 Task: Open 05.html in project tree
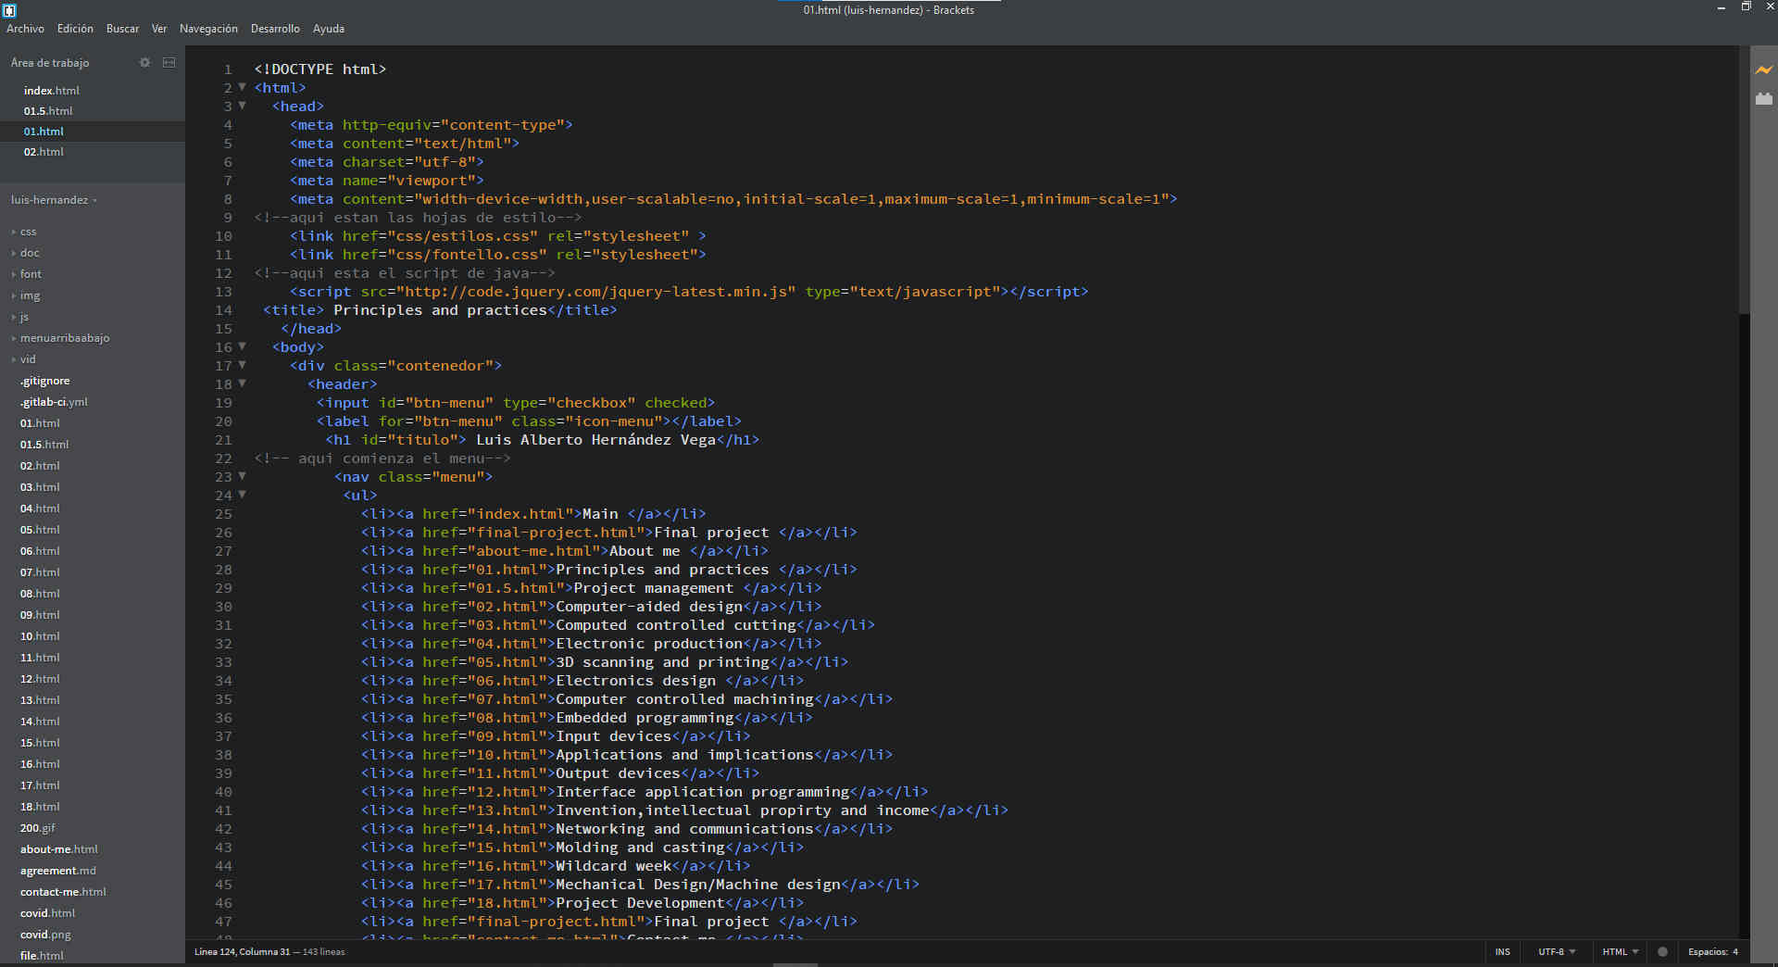pyautogui.click(x=40, y=530)
